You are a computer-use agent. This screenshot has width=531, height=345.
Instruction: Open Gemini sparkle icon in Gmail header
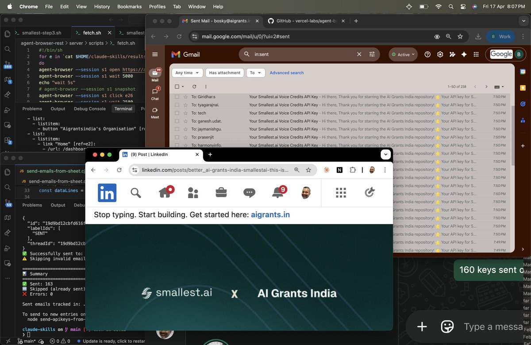tap(464, 54)
